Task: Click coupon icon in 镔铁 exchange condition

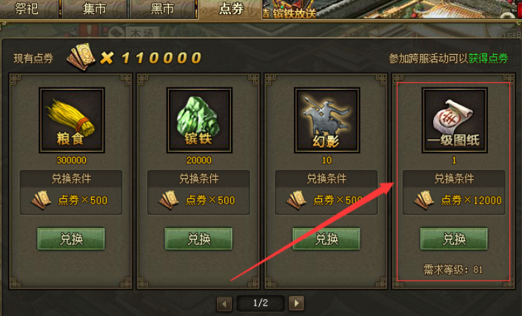Action: point(169,200)
